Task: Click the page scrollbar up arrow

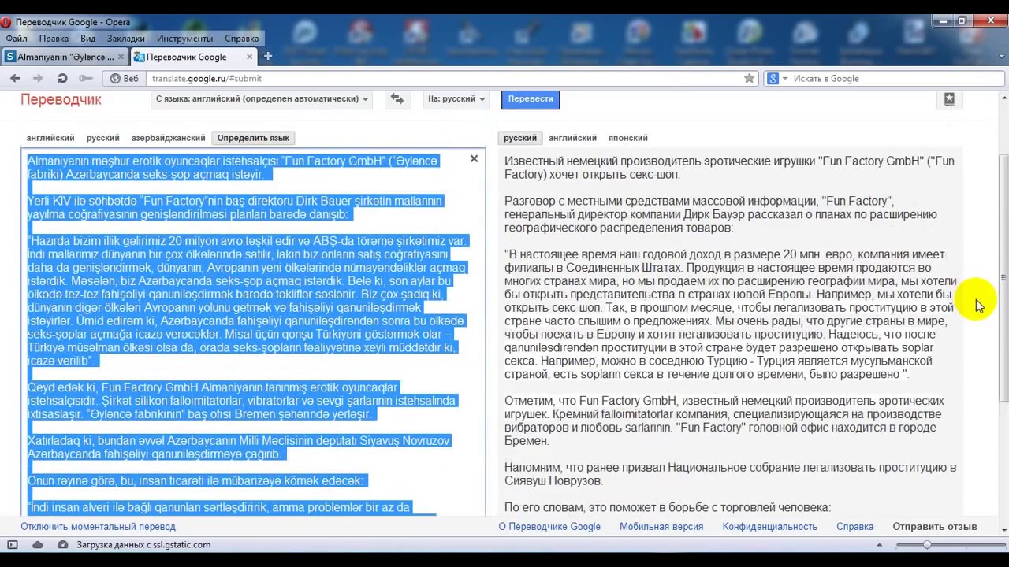Action: click(x=1003, y=97)
